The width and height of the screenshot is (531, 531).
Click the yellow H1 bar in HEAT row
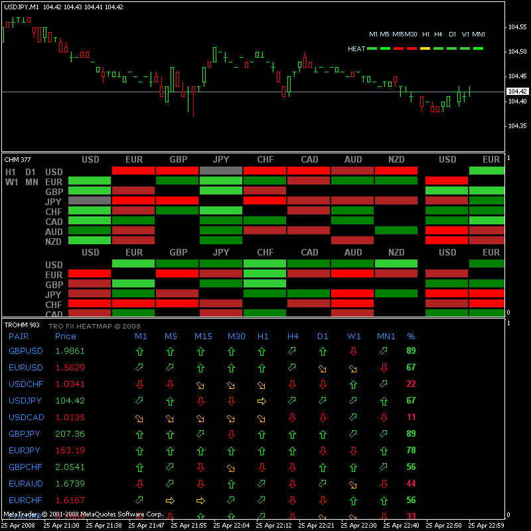[425, 48]
